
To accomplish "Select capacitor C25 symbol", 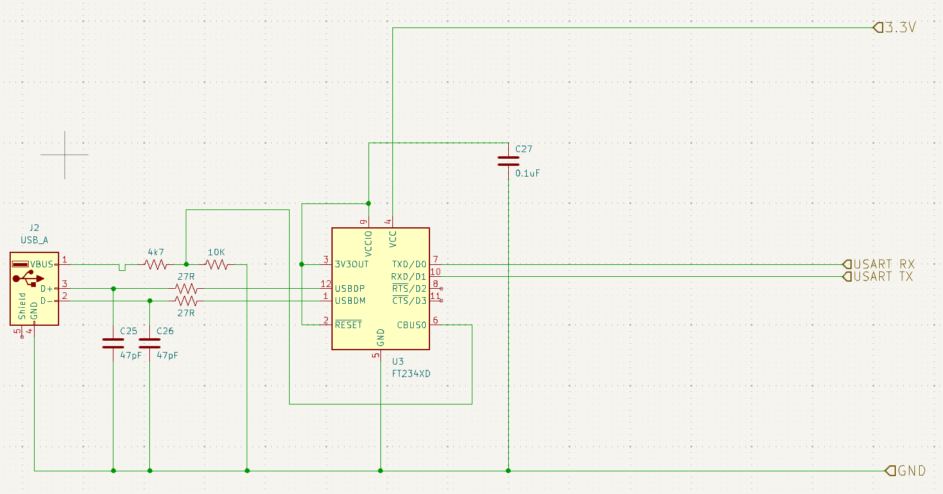I will tap(113, 343).
